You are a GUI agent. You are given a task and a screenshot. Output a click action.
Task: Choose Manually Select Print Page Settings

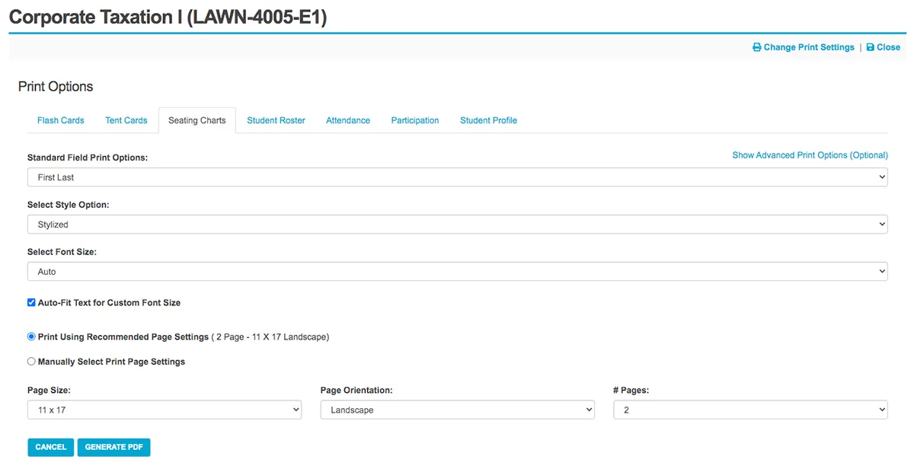pos(32,362)
